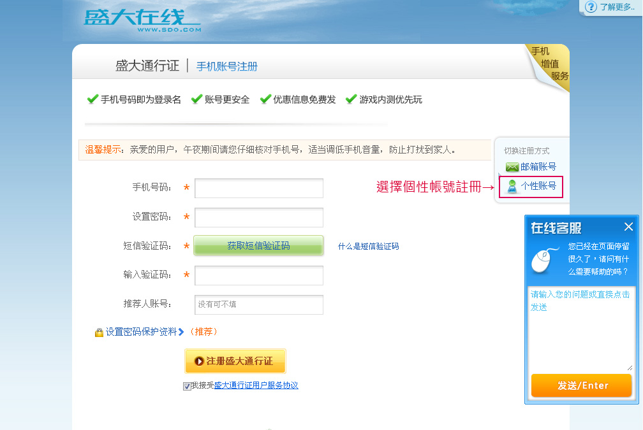This screenshot has width=643, height=430.
Task: Click the （推荐） label
Action: (x=203, y=332)
